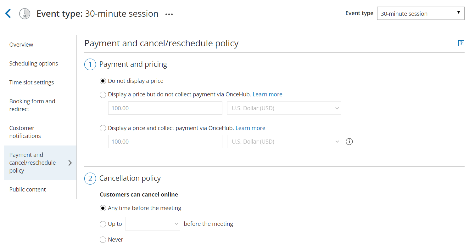469x251 pixels.
Task: Choose Never for customer online cancellation
Action: pyautogui.click(x=103, y=239)
